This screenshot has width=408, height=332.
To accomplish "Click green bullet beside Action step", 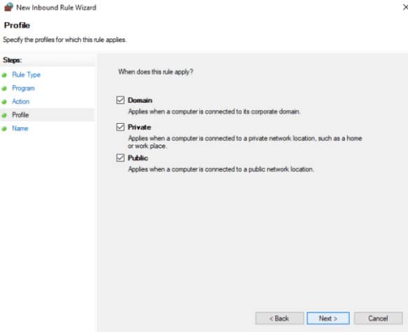I will (x=4, y=102).
